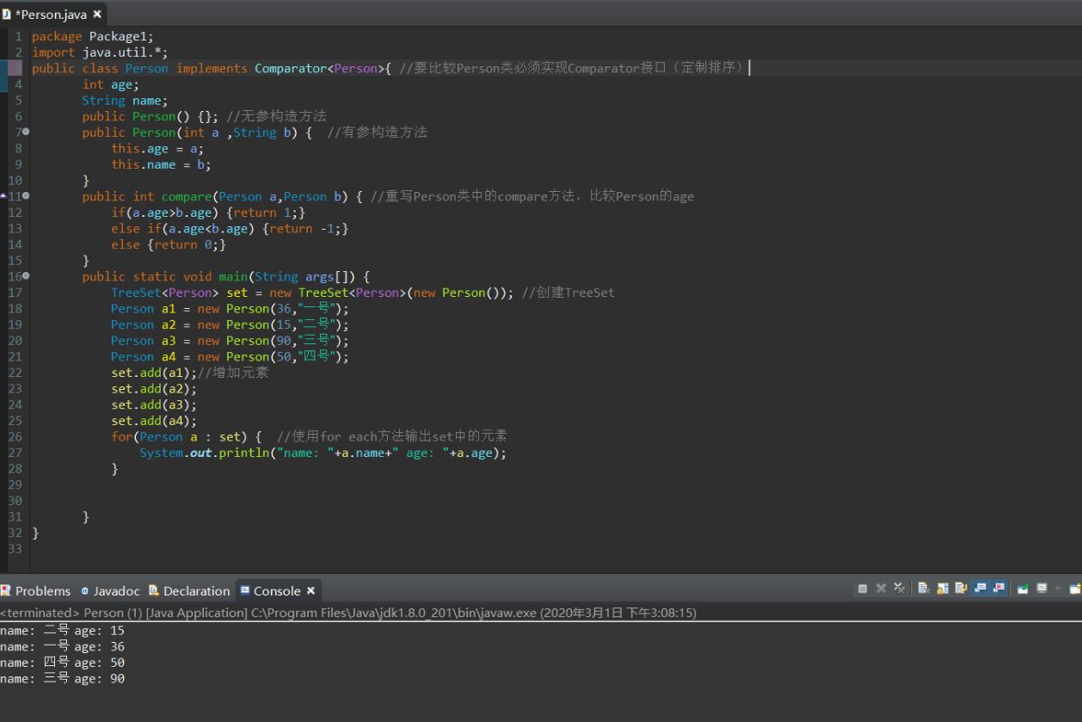Toggle show console when standard error changes

pos(999,589)
